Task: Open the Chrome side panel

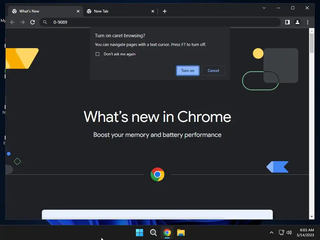Action: click(287, 22)
